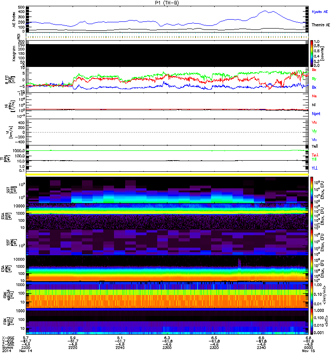The height and width of the screenshot is (357, 334).
Task: Click the X-GSE value 5.7
Action: click(x=26, y=338)
